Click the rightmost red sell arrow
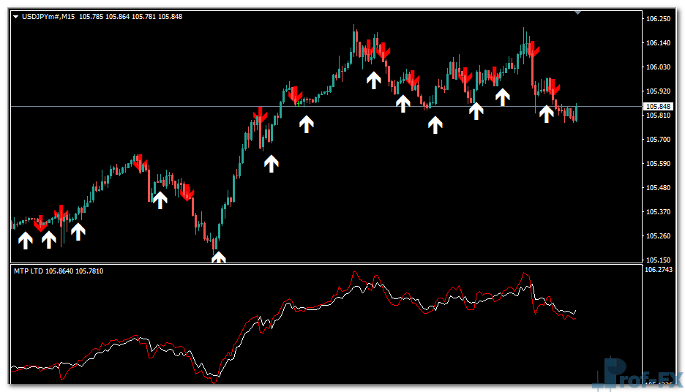 [x=553, y=85]
